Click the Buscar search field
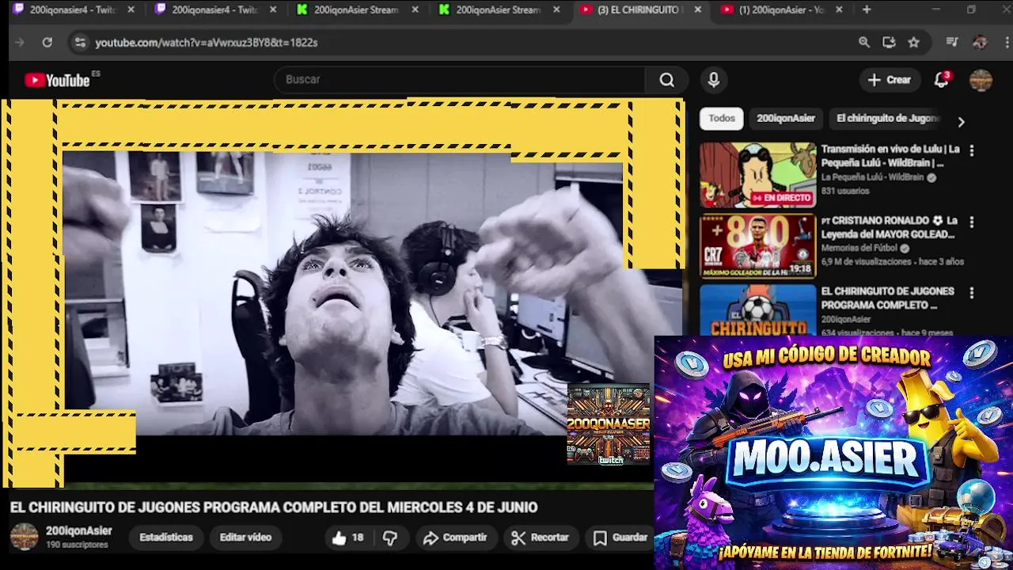 pyautogui.click(x=461, y=80)
